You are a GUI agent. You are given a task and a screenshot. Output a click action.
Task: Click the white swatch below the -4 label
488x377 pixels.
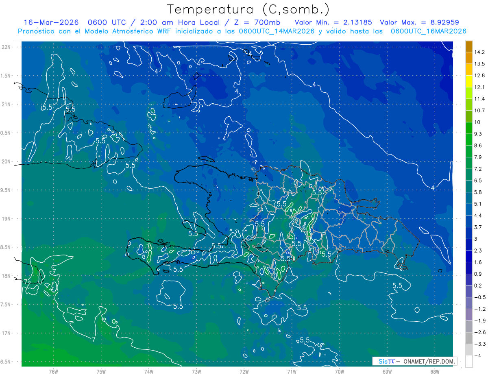[469, 361]
